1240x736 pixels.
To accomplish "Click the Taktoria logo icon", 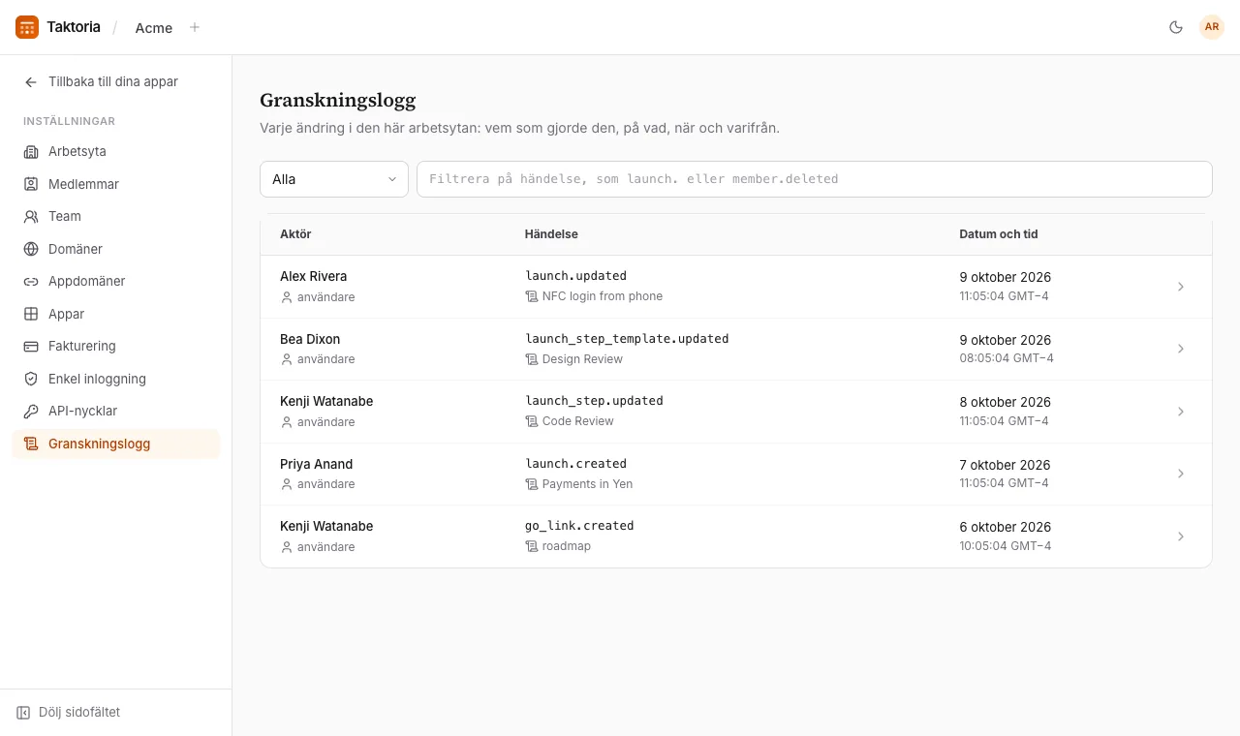I will (27, 27).
